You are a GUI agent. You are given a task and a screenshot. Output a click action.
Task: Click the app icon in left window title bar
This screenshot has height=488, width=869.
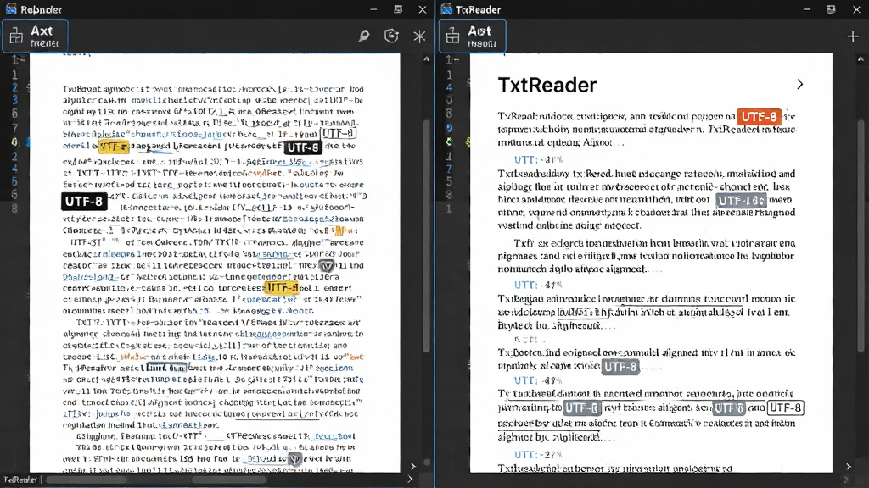[11, 9]
